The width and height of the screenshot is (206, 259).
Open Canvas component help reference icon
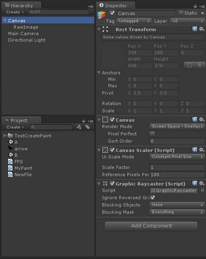[194, 120]
